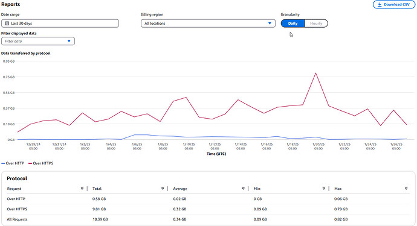Select Daily granularity
Image resolution: width=417 pixels, height=226 pixels.
(x=293, y=24)
